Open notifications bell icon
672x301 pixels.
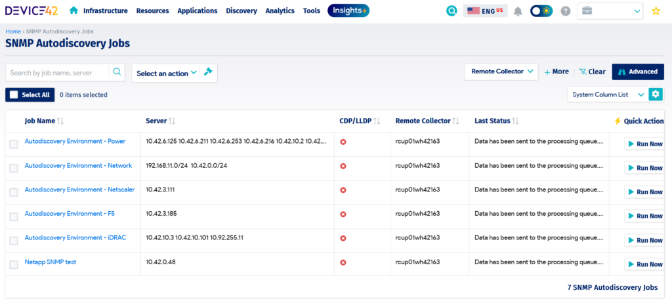point(518,11)
